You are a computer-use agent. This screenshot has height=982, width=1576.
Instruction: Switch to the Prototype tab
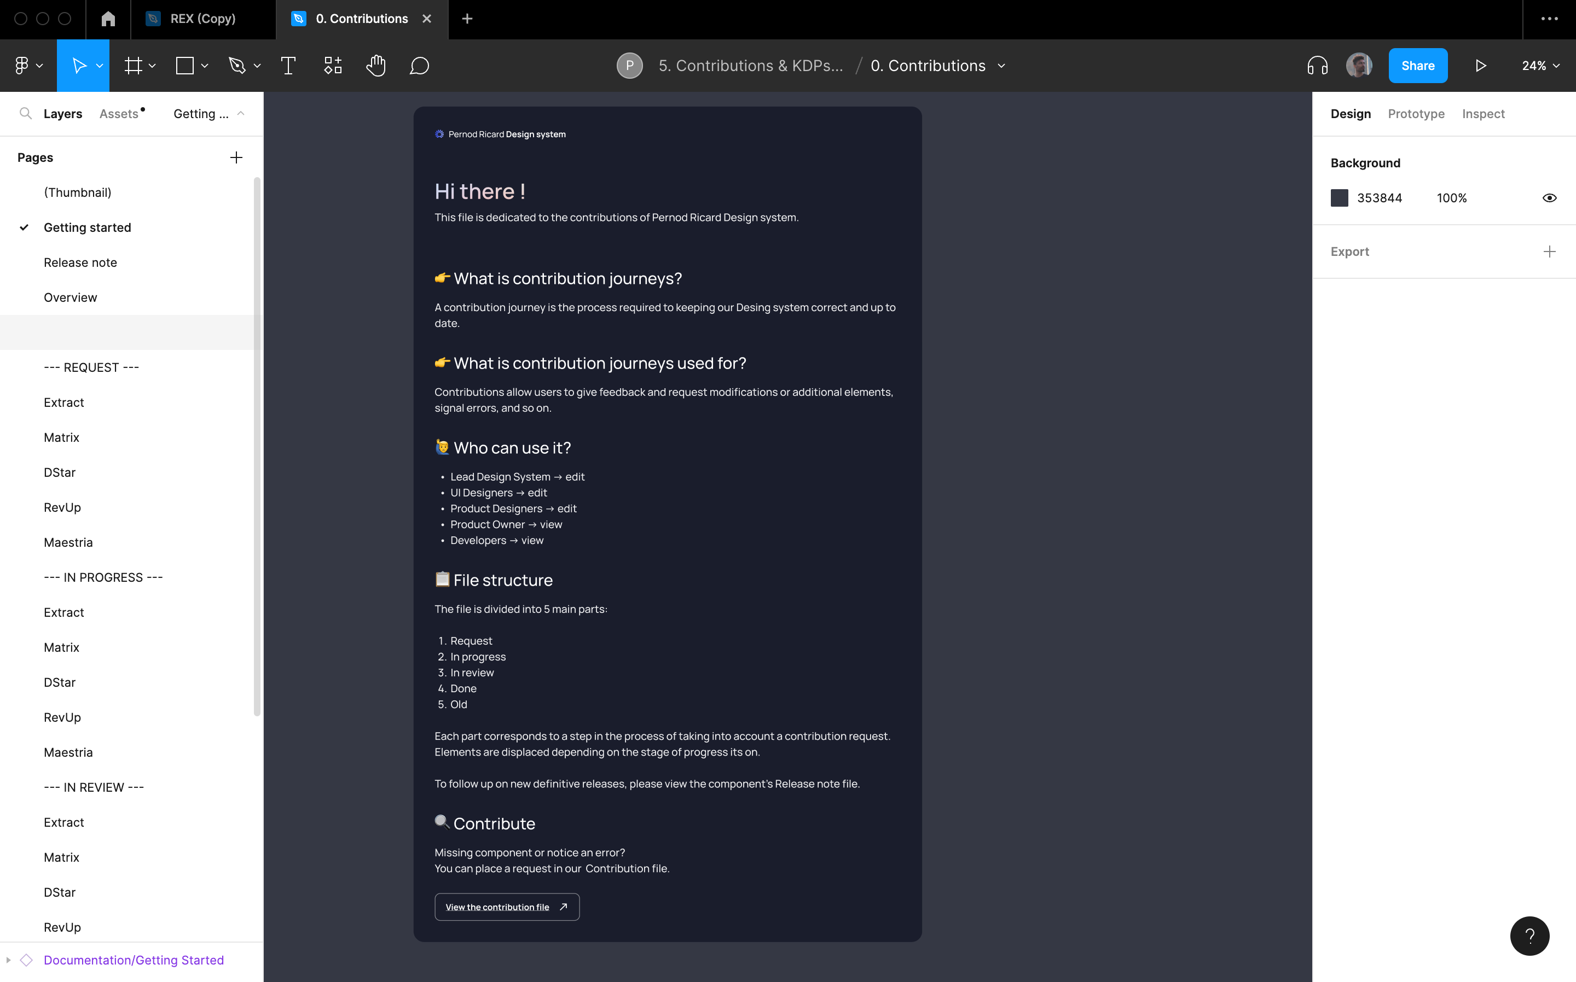tap(1416, 114)
